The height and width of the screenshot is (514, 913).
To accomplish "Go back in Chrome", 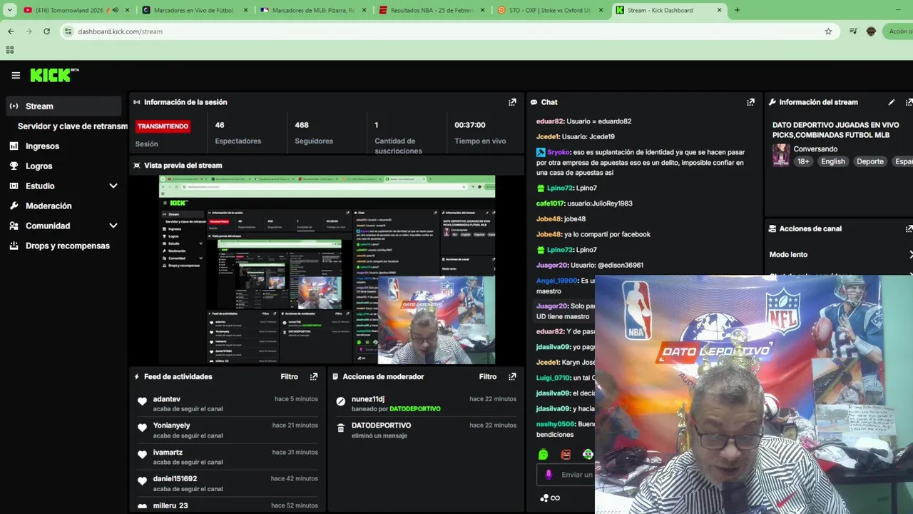I will coord(11,31).
